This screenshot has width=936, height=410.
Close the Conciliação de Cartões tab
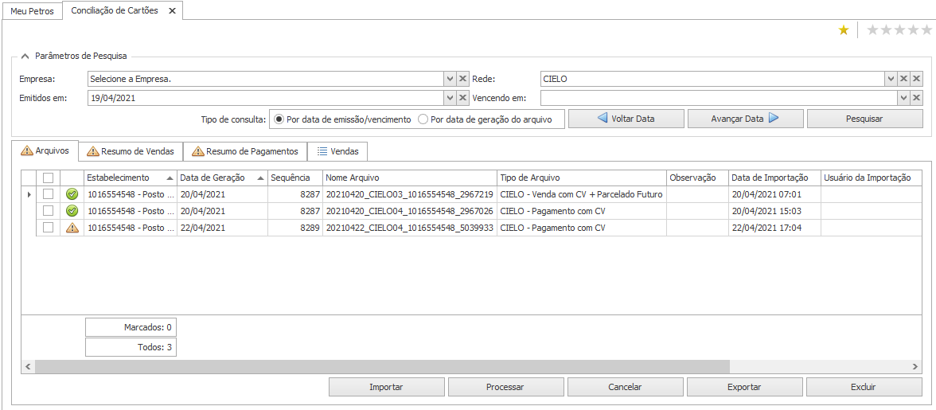click(x=172, y=11)
